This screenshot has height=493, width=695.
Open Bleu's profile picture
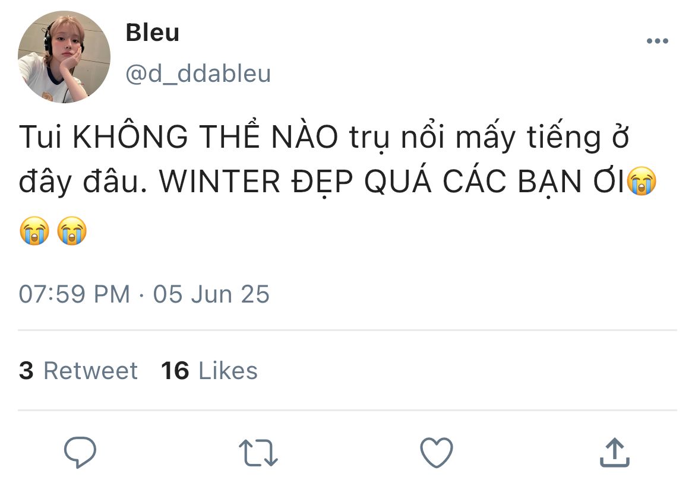(64, 57)
